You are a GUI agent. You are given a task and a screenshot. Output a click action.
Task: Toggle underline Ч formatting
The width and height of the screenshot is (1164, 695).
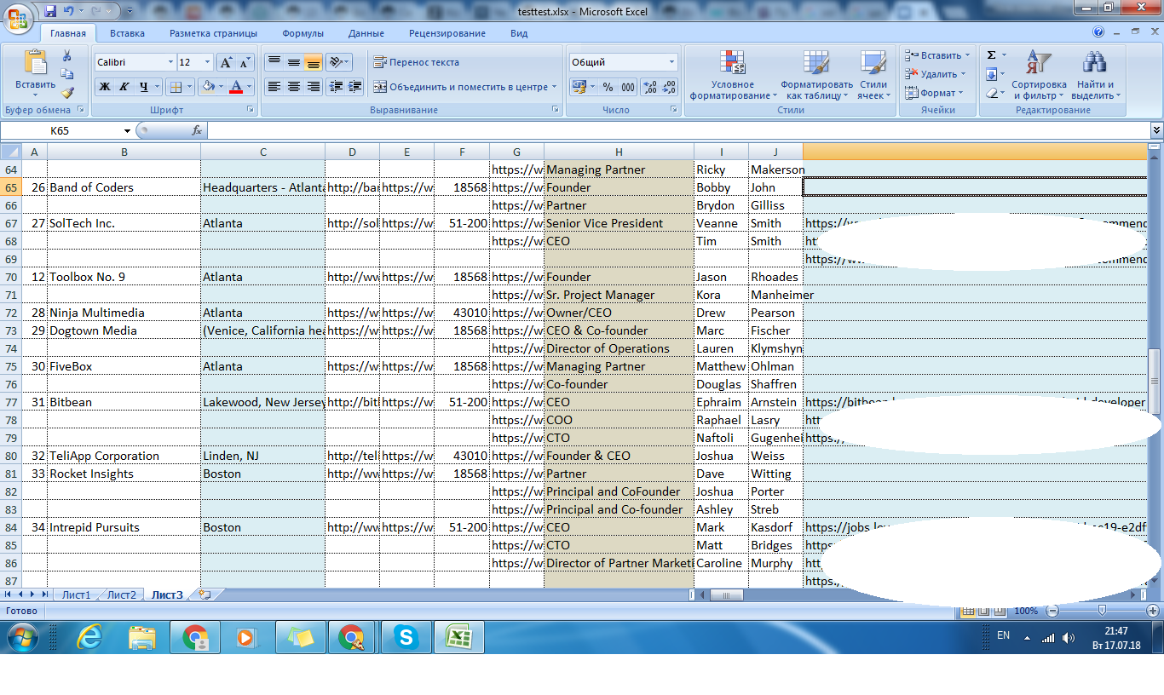tap(144, 87)
